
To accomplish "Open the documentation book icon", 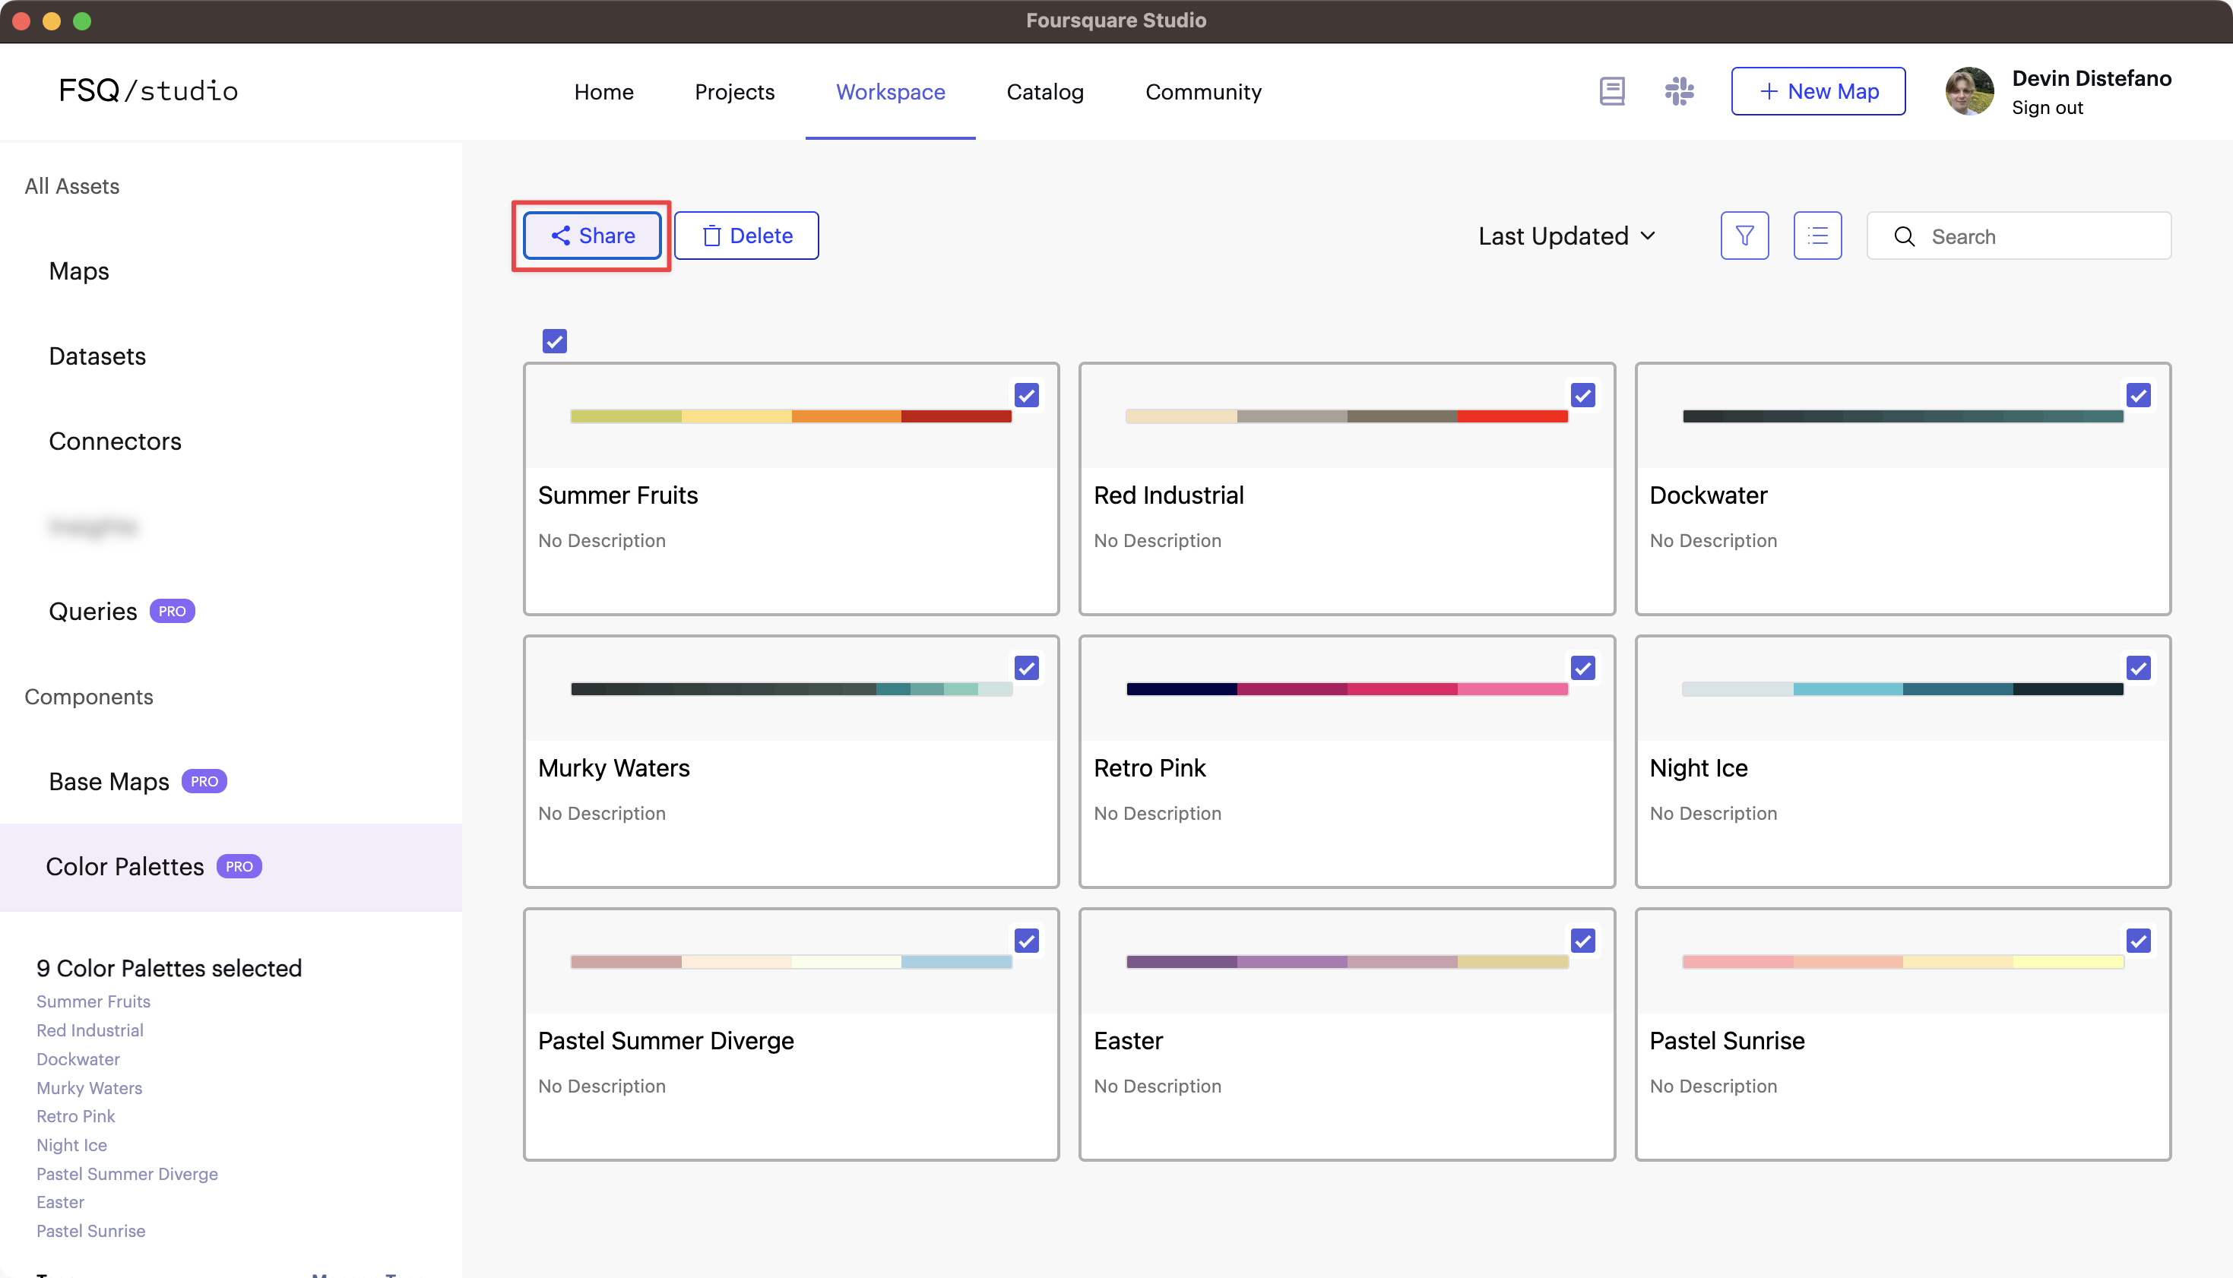I will coord(1611,91).
